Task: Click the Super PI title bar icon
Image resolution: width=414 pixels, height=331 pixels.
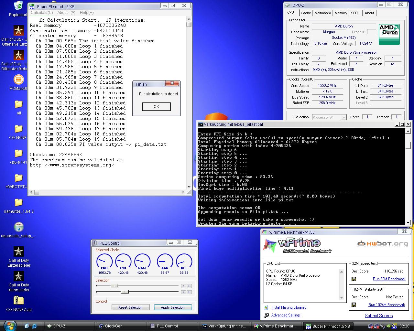Action: (x=31, y=6)
